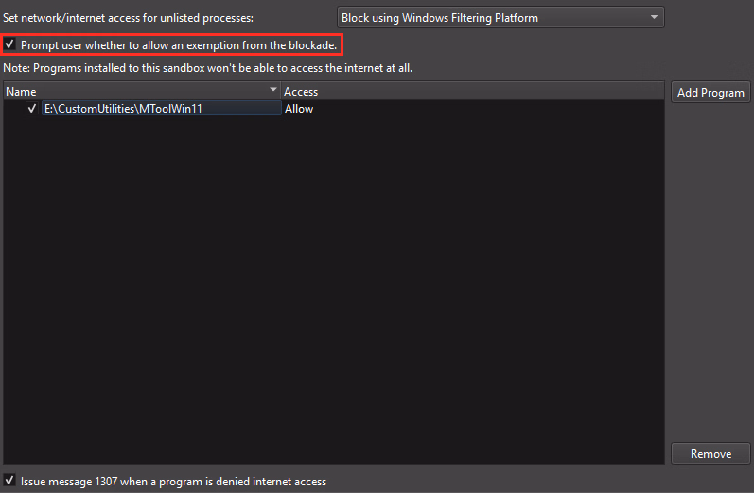Select the MToolWin11 row in program list
This screenshot has width=754, height=493.
click(473, 109)
